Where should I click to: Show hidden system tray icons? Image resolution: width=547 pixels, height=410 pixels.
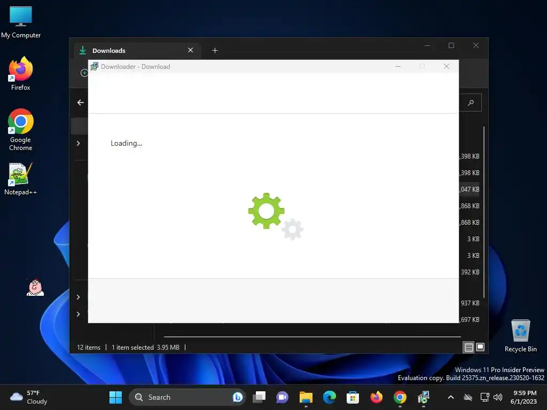(451, 397)
